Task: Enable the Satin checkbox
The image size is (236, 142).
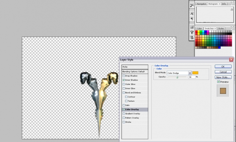Action: click(124, 105)
